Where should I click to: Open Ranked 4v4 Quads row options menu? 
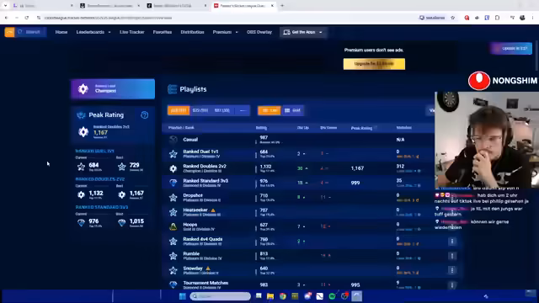click(452, 242)
